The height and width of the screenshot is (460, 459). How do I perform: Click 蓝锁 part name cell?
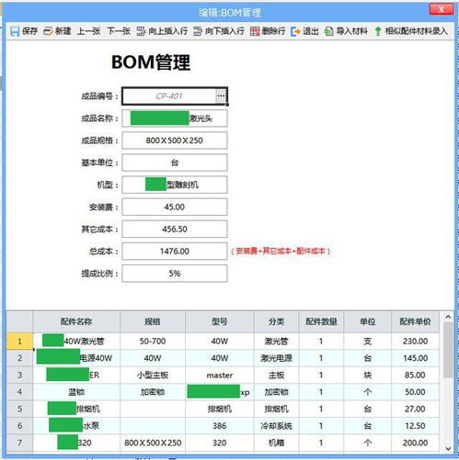pyautogui.click(x=76, y=392)
